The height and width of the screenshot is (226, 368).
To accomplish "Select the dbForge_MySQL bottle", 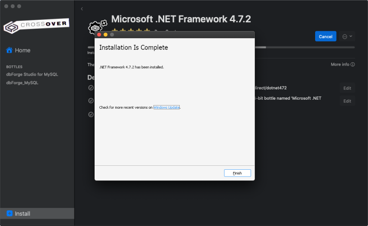I will tap(22, 83).
